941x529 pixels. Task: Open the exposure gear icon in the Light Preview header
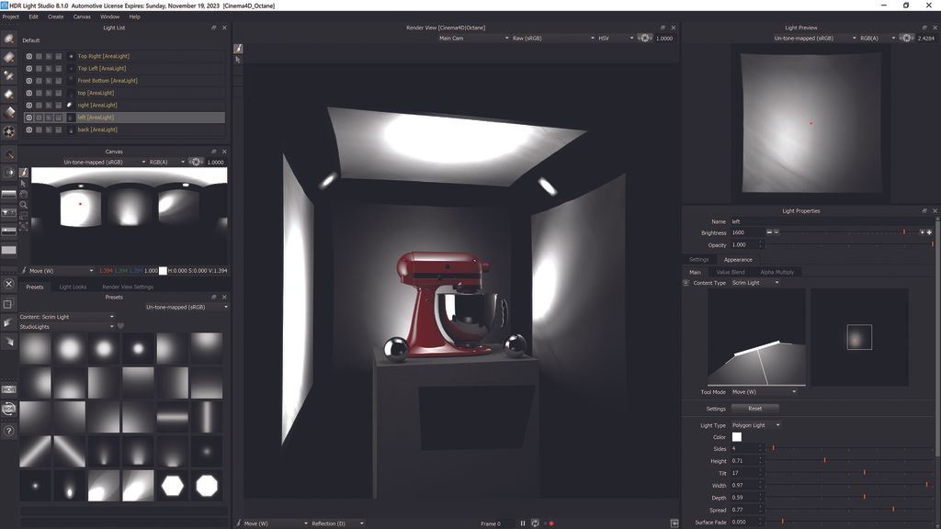[x=907, y=39]
